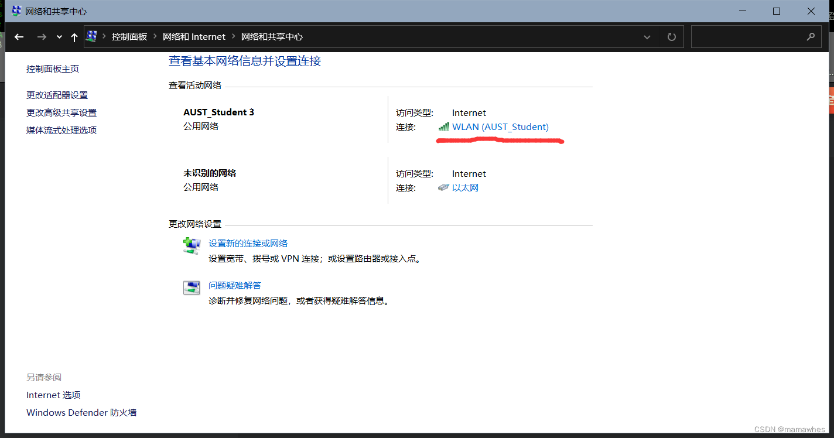Image resolution: width=834 pixels, height=438 pixels.
Task: Open Internet 选项 at the bottom left
Action: tap(53, 395)
